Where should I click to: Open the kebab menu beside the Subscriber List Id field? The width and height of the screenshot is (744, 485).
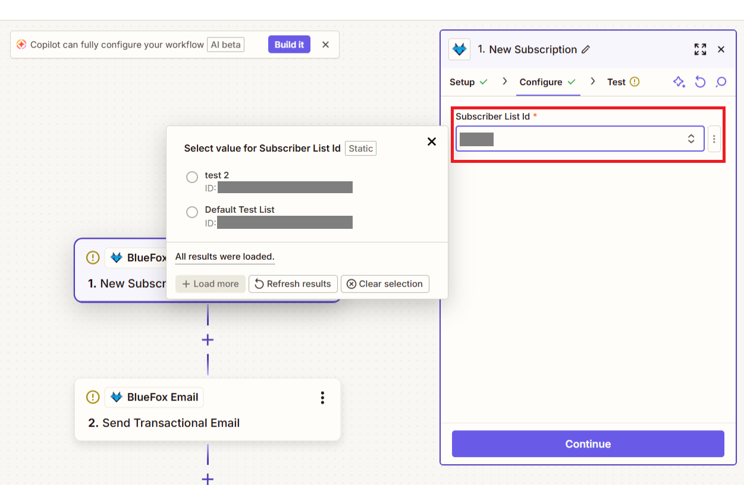coord(714,138)
